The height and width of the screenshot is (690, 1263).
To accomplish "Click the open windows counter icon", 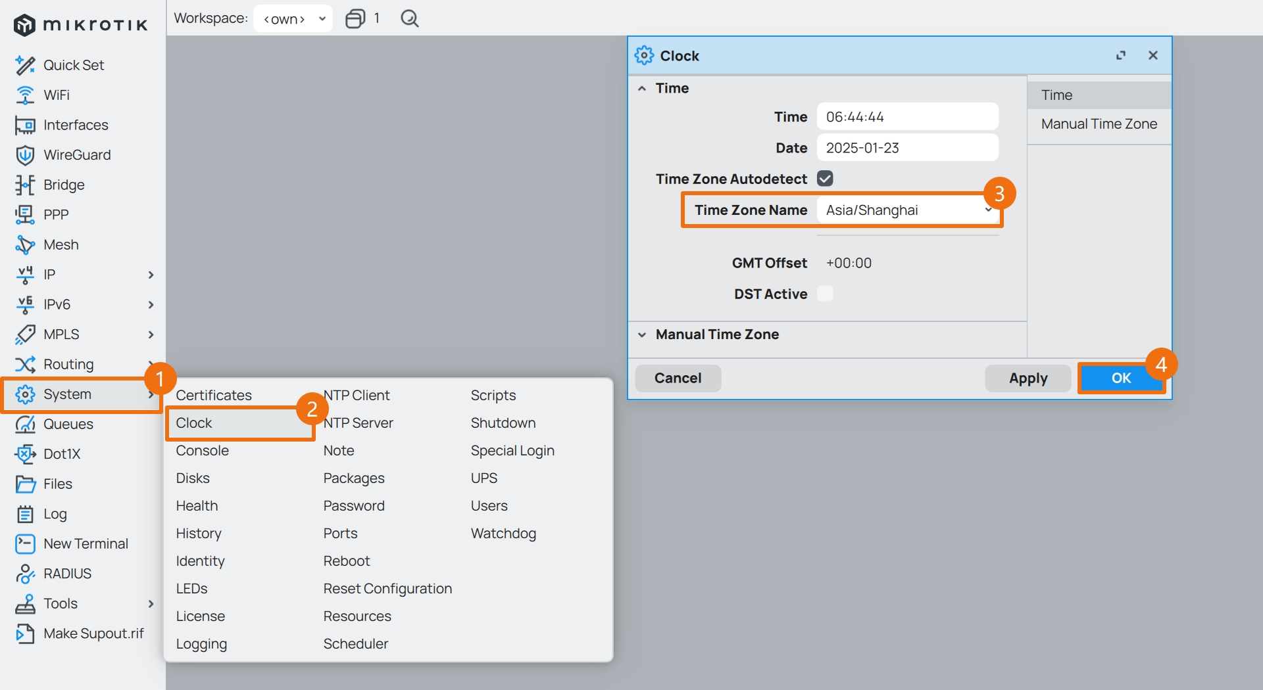I will [x=355, y=18].
